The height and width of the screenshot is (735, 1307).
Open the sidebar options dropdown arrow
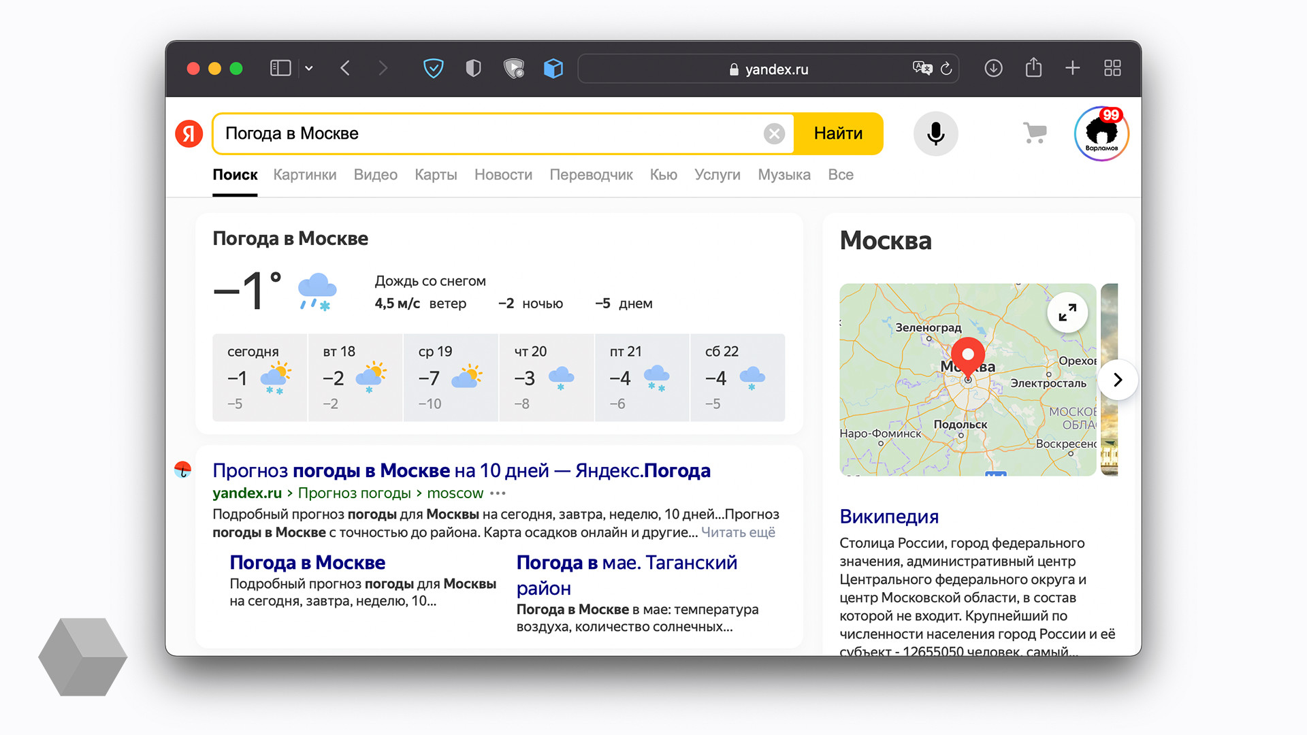point(309,68)
